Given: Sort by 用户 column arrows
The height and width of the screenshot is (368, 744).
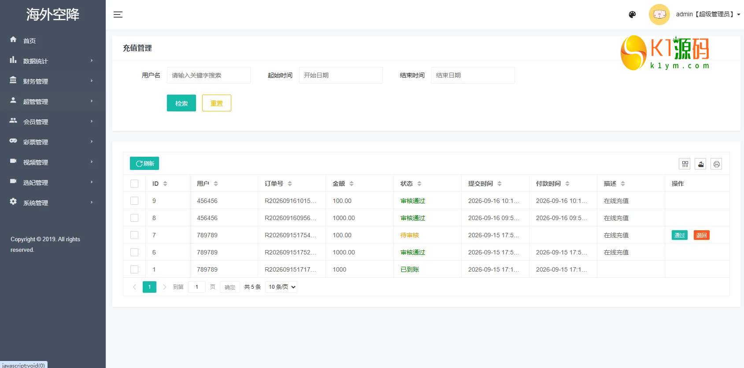Looking at the screenshot, I should coord(216,184).
